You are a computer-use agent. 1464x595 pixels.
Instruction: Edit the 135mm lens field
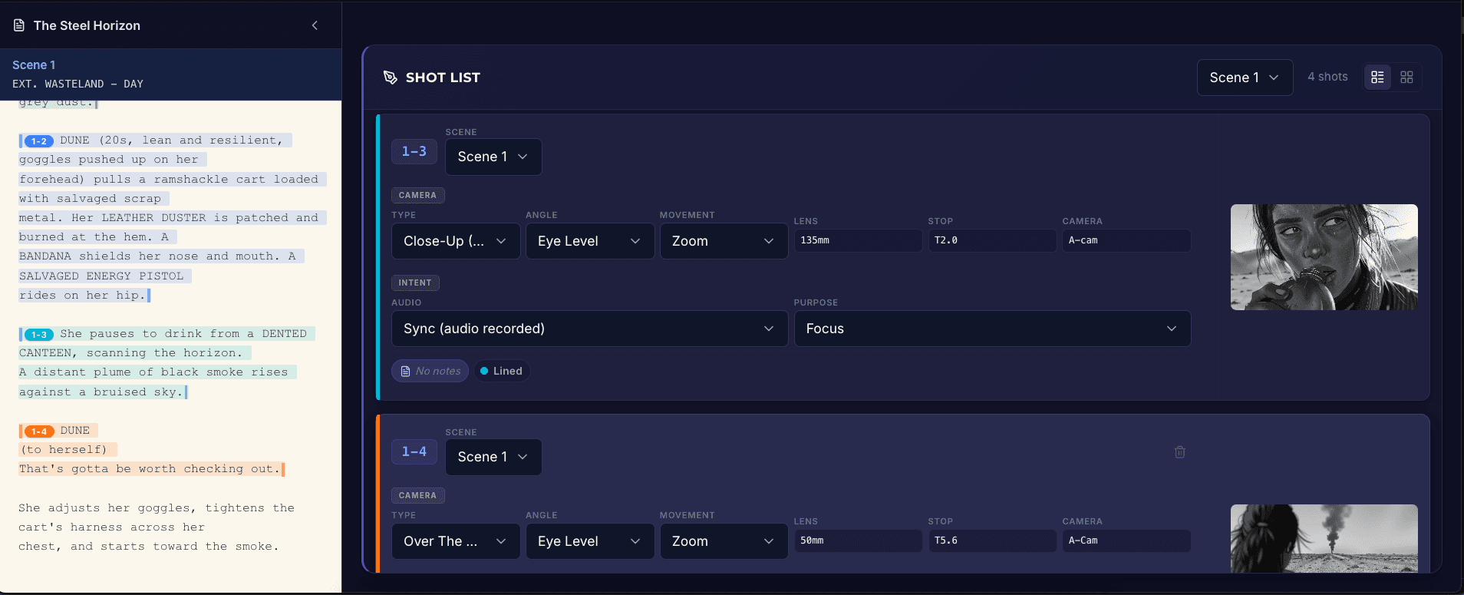point(858,240)
